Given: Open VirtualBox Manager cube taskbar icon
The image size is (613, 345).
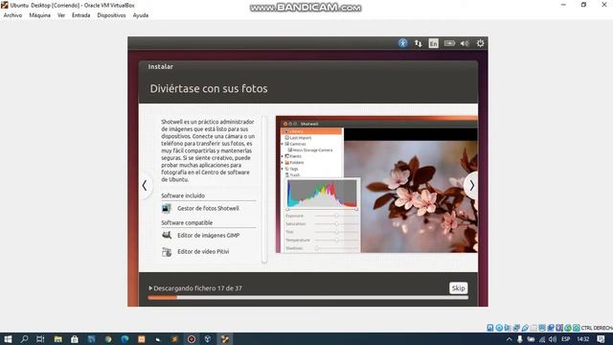Looking at the screenshot, I should (208, 339).
